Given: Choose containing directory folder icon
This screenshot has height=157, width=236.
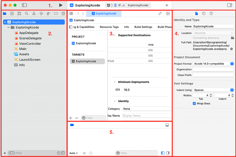Looking at the screenshot, I should pyautogui.click(x=233, y=38).
